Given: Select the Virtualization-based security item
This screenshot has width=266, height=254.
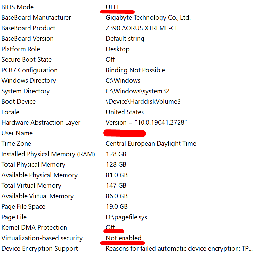Looking at the screenshot, I should coord(42,238).
